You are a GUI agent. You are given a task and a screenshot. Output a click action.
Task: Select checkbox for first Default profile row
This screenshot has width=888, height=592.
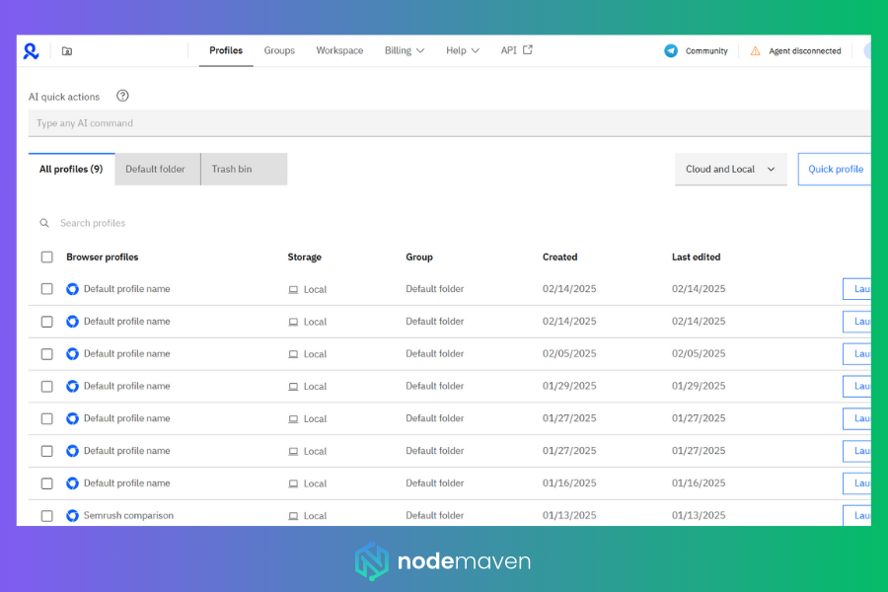46,289
